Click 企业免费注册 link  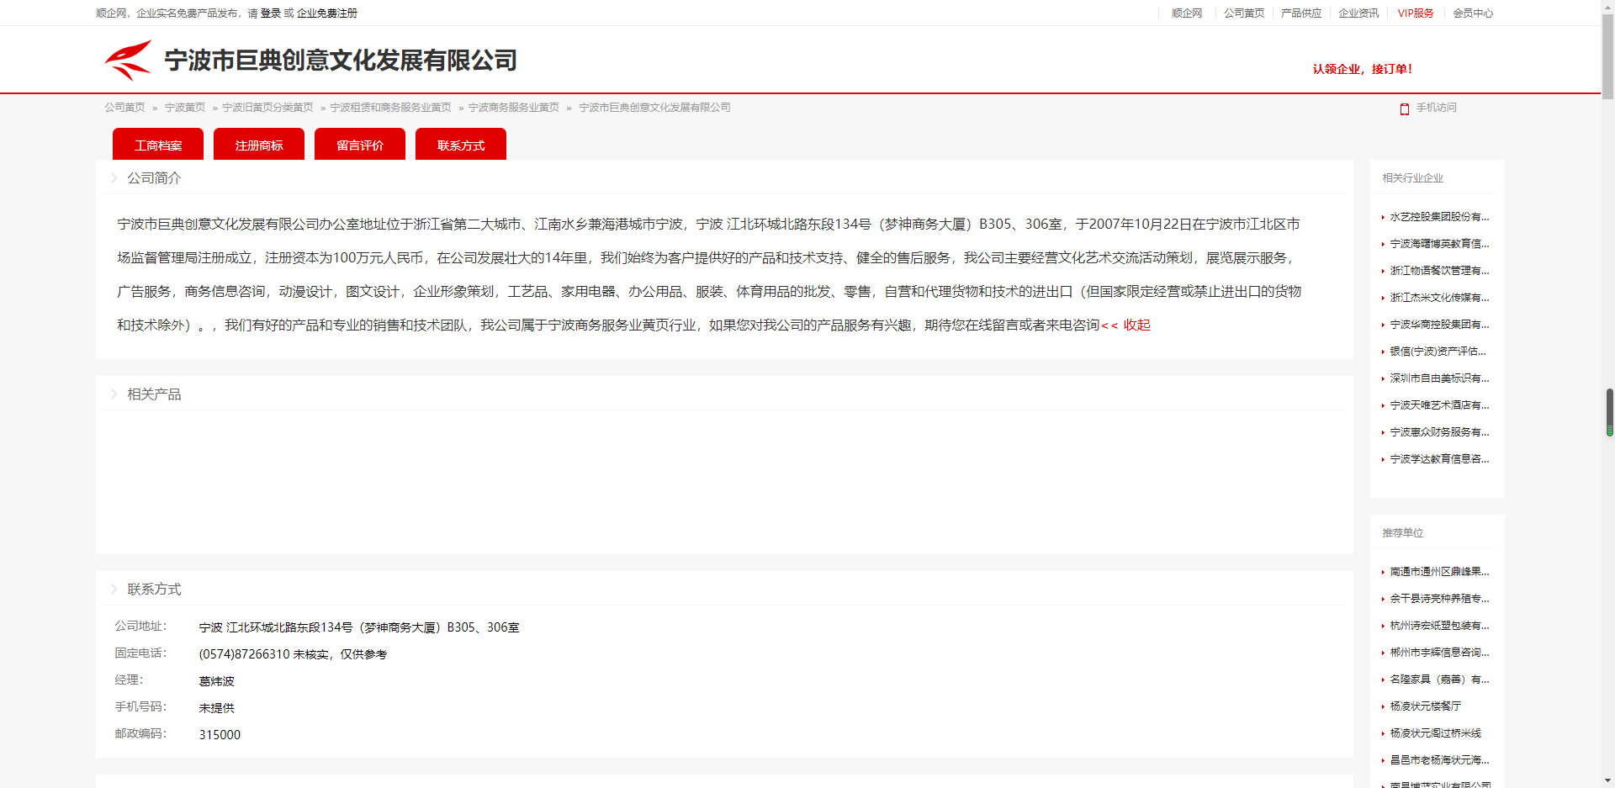327,13
